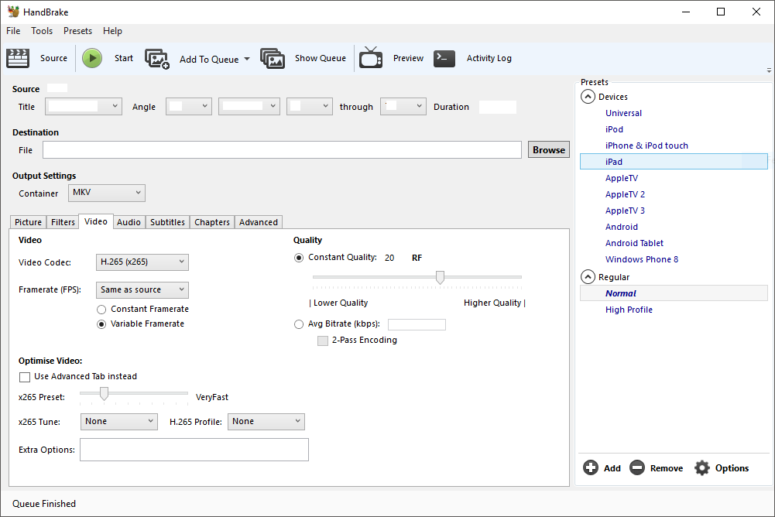
Task: Click the Add To Queue picture icon
Action: pyautogui.click(x=157, y=59)
